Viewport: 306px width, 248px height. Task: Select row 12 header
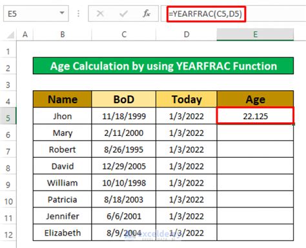pyautogui.click(x=8, y=234)
